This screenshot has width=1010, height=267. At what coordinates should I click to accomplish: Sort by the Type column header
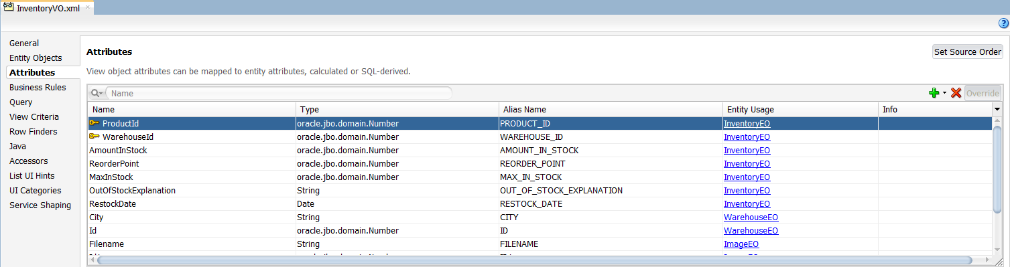click(x=397, y=109)
